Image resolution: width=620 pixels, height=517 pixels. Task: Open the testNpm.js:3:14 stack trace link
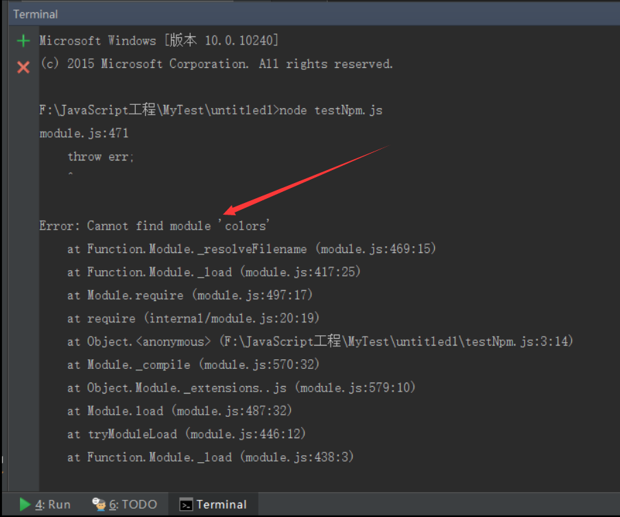coord(396,341)
